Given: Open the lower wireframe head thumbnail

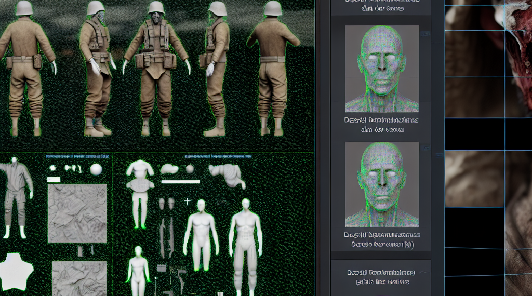Looking at the screenshot, I should [x=382, y=184].
